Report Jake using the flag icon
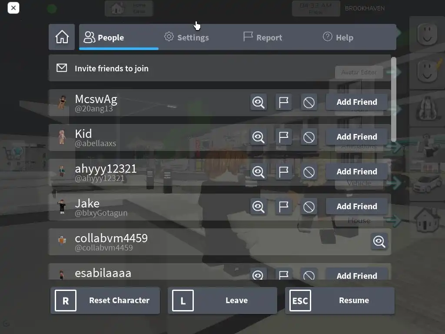The width and height of the screenshot is (445, 334). coord(283,207)
